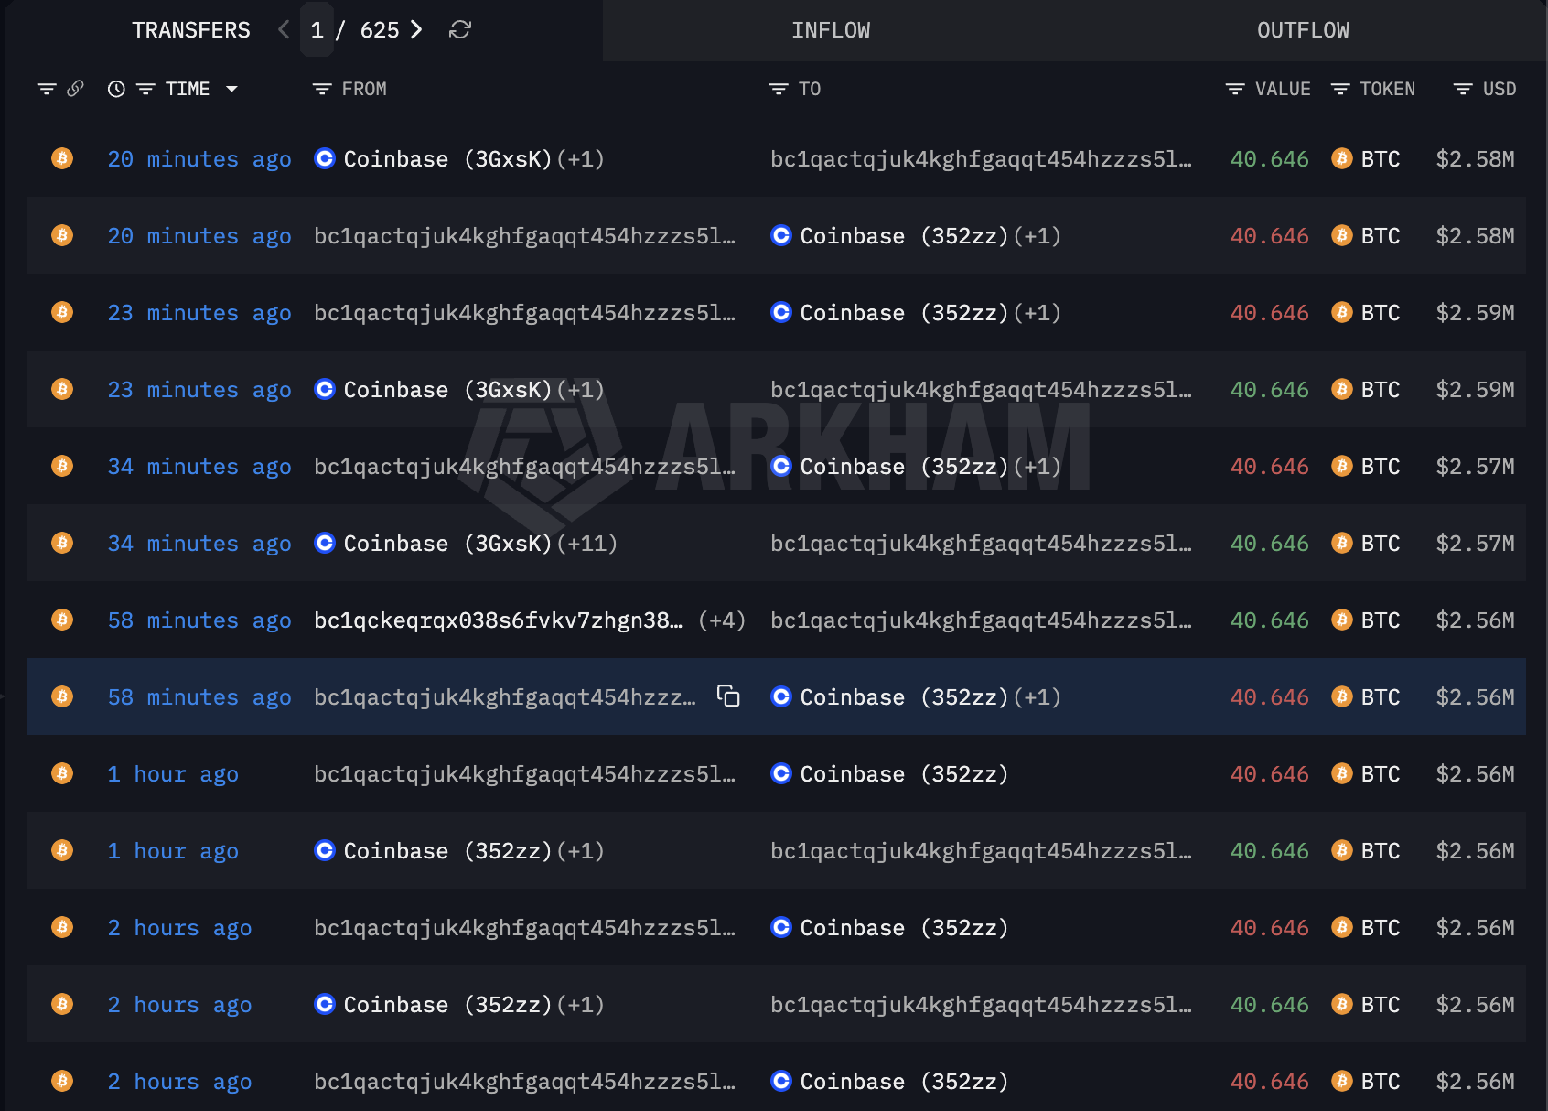This screenshot has width=1548, height=1111.
Task: Click Coinbase logo in 34 minutes ago TO column
Action: pyautogui.click(x=781, y=466)
